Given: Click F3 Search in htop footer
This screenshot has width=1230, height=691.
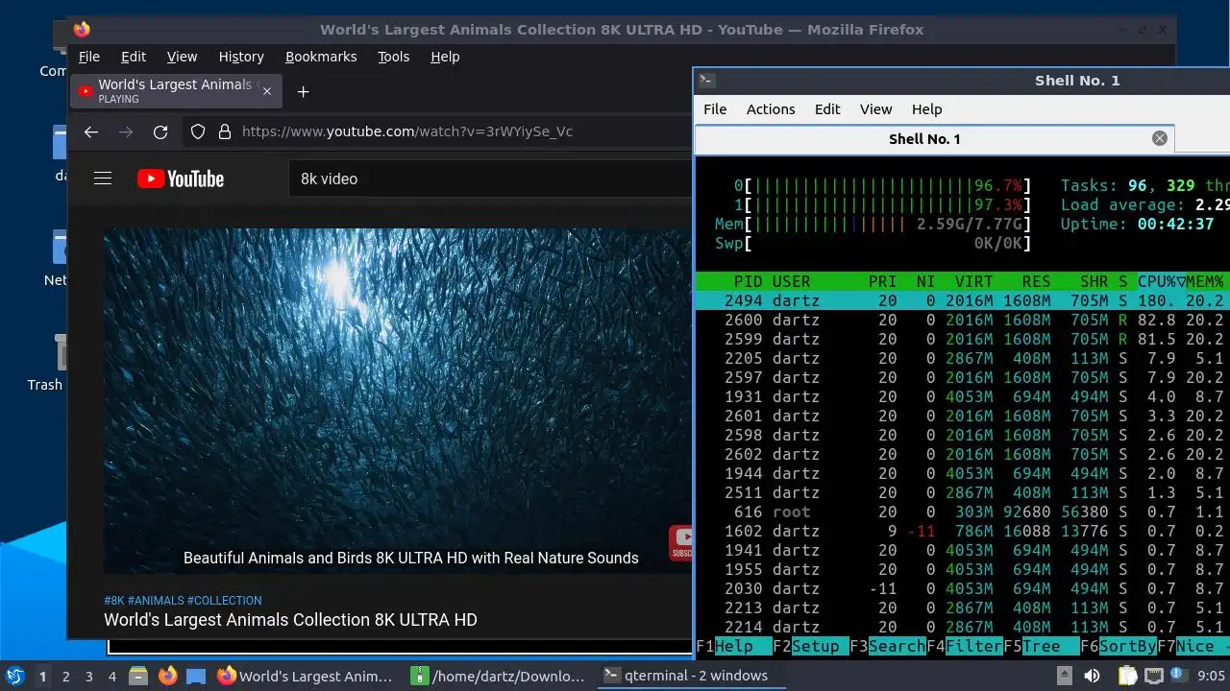Looking at the screenshot, I should point(887,646).
